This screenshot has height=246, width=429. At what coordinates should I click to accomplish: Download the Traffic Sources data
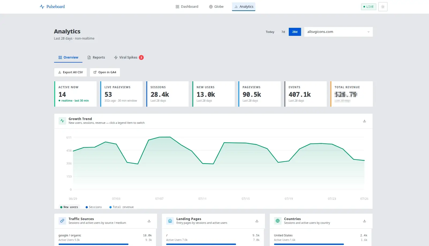click(x=149, y=221)
